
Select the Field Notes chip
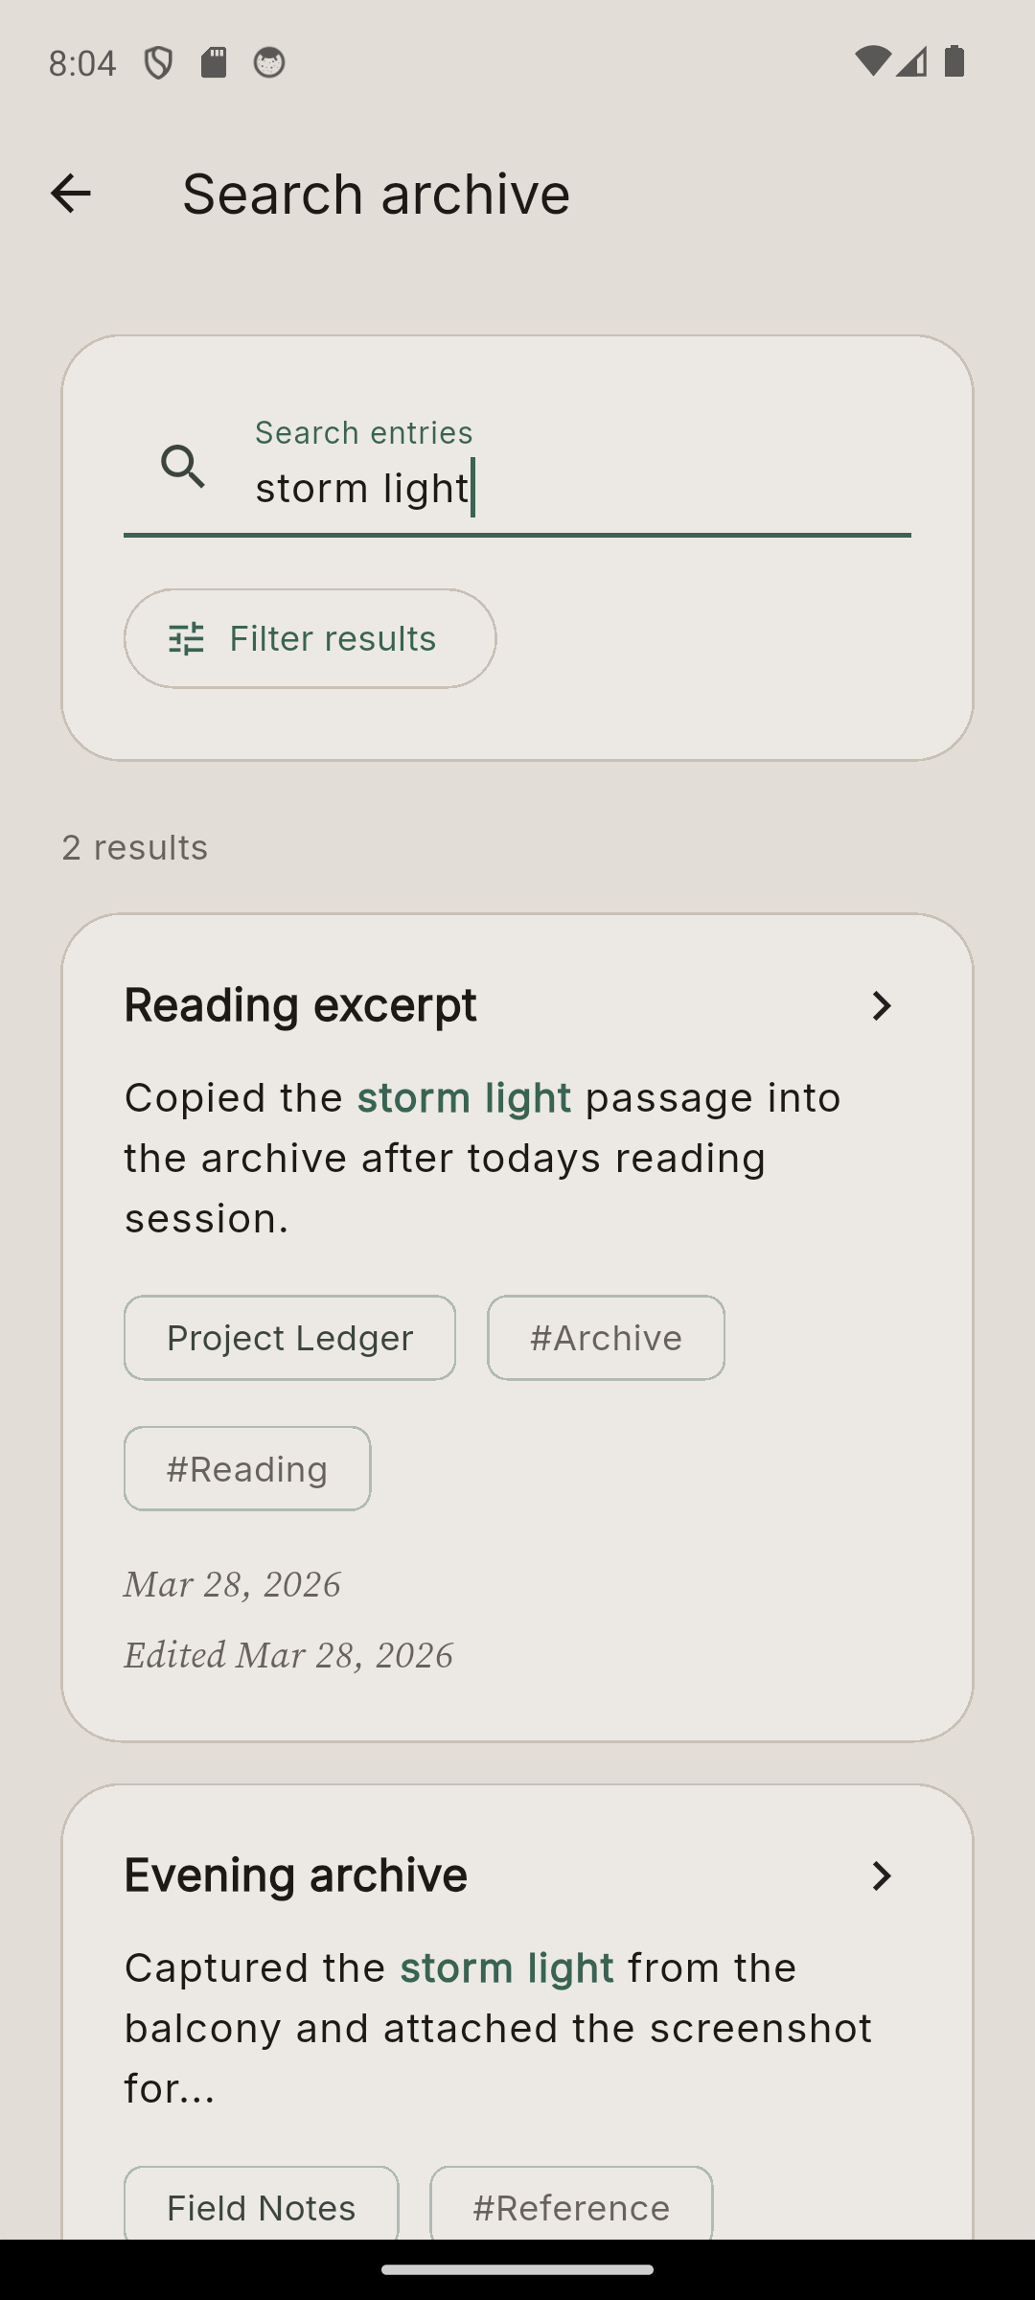click(260, 2207)
